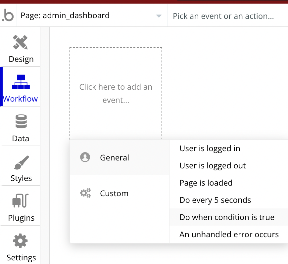Click the Bubble logo icon
The height and width of the screenshot is (264, 288).
[x=8, y=16]
